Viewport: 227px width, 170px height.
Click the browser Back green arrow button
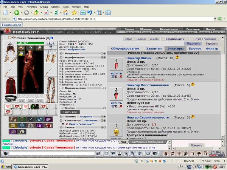point(17,13)
